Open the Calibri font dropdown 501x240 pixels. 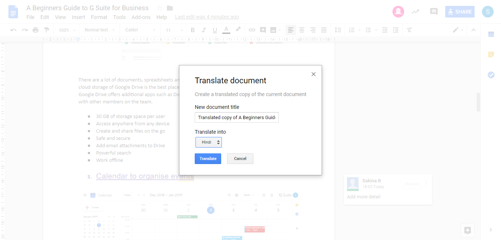(141, 30)
